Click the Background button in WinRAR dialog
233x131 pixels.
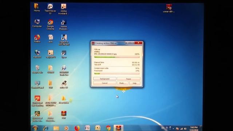click(105, 79)
